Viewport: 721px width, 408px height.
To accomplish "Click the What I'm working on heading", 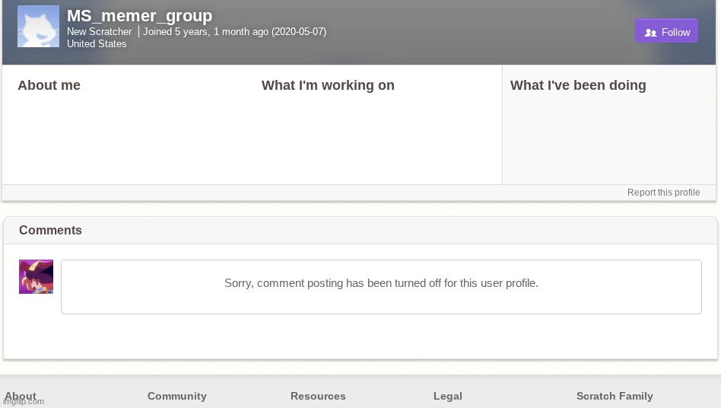I will (328, 85).
